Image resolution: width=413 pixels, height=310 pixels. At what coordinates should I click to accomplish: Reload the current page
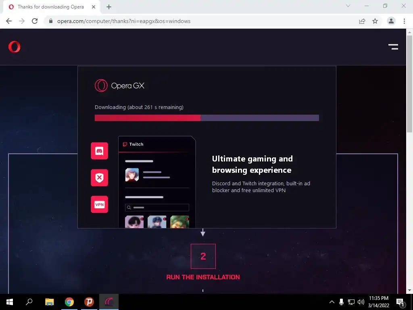click(35, 21)
